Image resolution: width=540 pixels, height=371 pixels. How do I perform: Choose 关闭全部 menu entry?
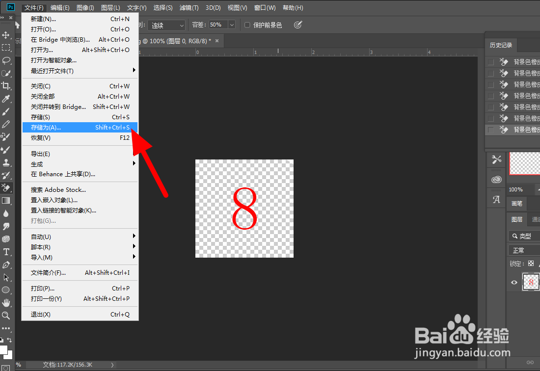[80, 96]
